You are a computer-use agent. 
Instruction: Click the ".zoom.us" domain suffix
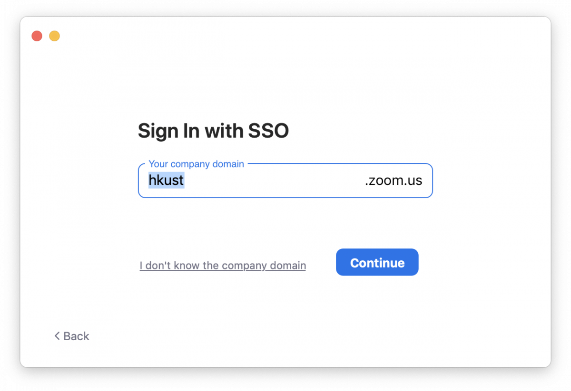pyautogui.click(x=394, y=181)
